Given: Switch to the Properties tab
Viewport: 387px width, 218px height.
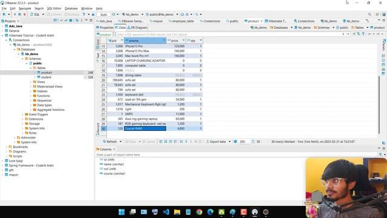Looking at the screenshot, I should (x=105, y=28).
